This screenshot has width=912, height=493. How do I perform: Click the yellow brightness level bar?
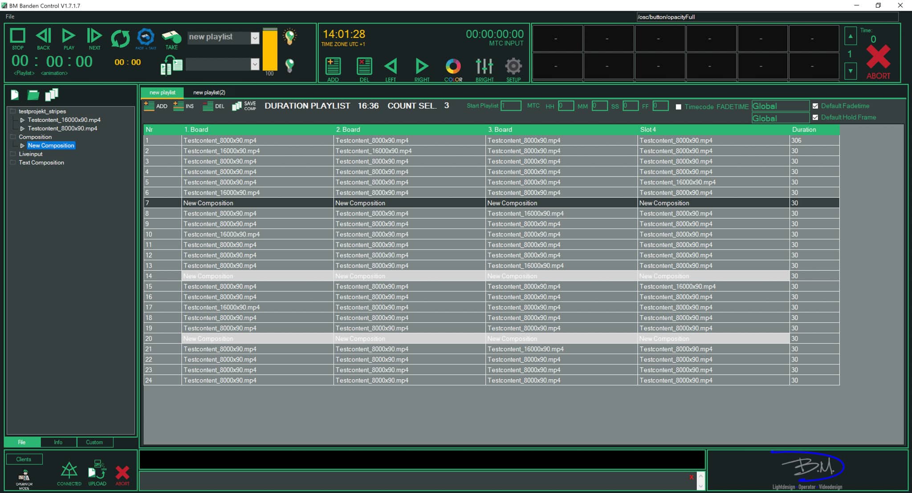tap(269, 50)
